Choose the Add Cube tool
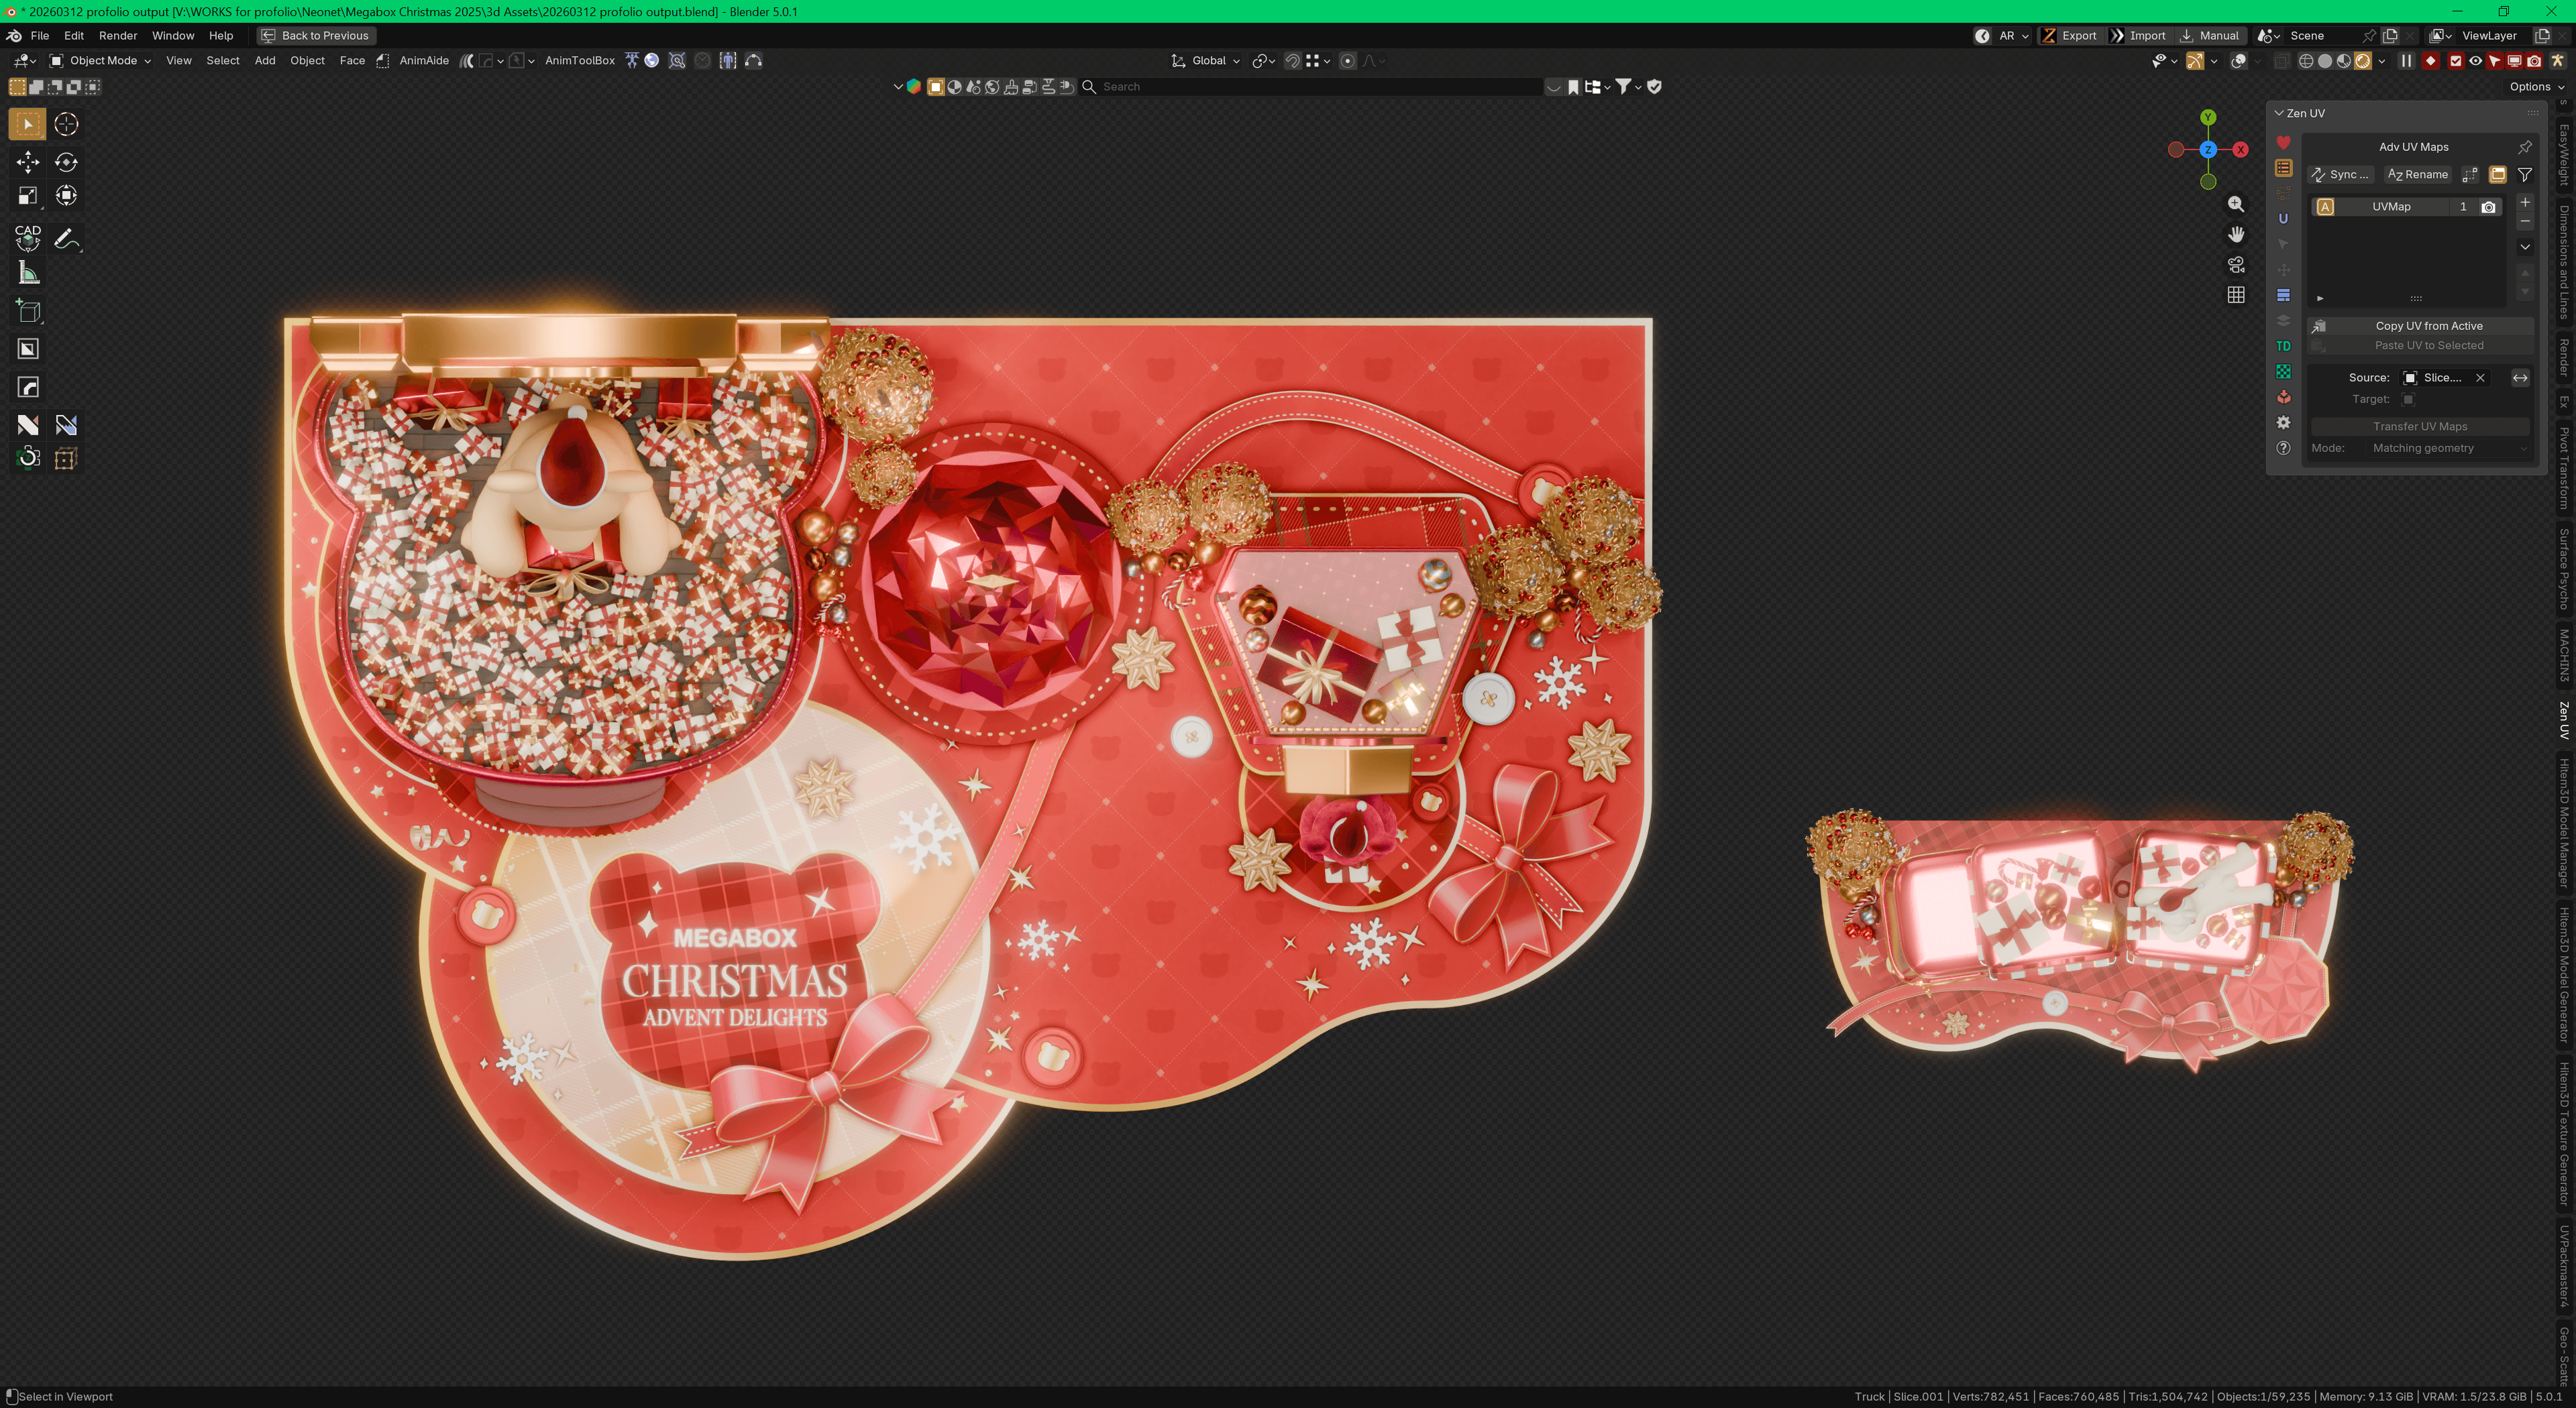This screenshot has width=2576, height=1408. point(28,311)
